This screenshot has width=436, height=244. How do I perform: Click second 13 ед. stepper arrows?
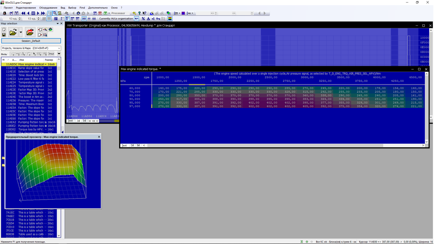point(38,19)
